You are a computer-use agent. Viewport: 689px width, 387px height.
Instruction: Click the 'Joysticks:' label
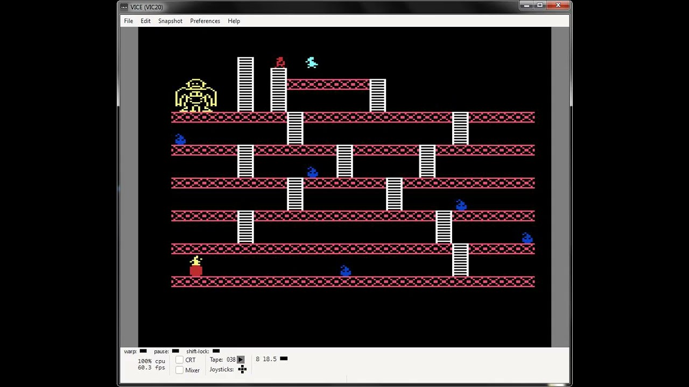point(222,369)
